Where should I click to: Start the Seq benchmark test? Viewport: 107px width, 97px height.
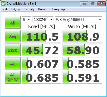13,36
